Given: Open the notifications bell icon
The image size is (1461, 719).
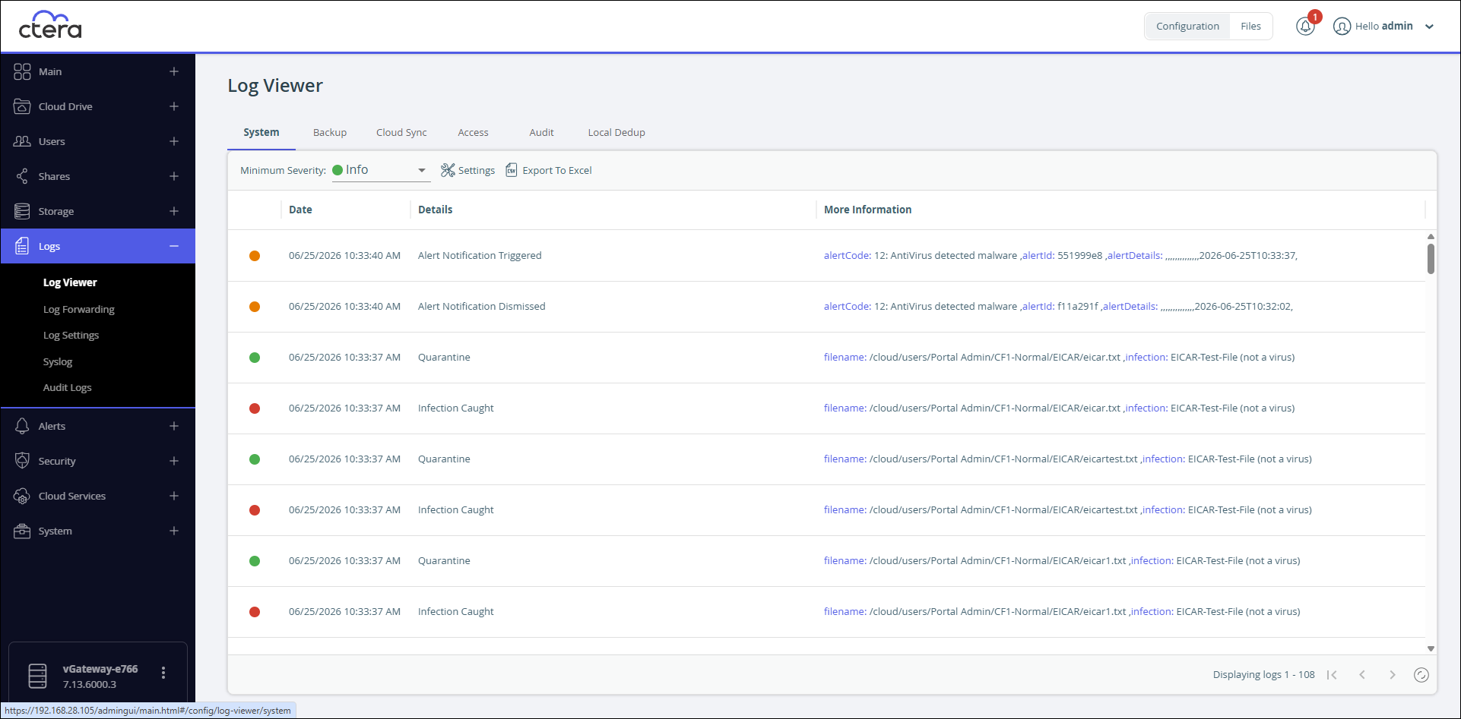Looking at the screenshot, I should tap(1305, 26).
